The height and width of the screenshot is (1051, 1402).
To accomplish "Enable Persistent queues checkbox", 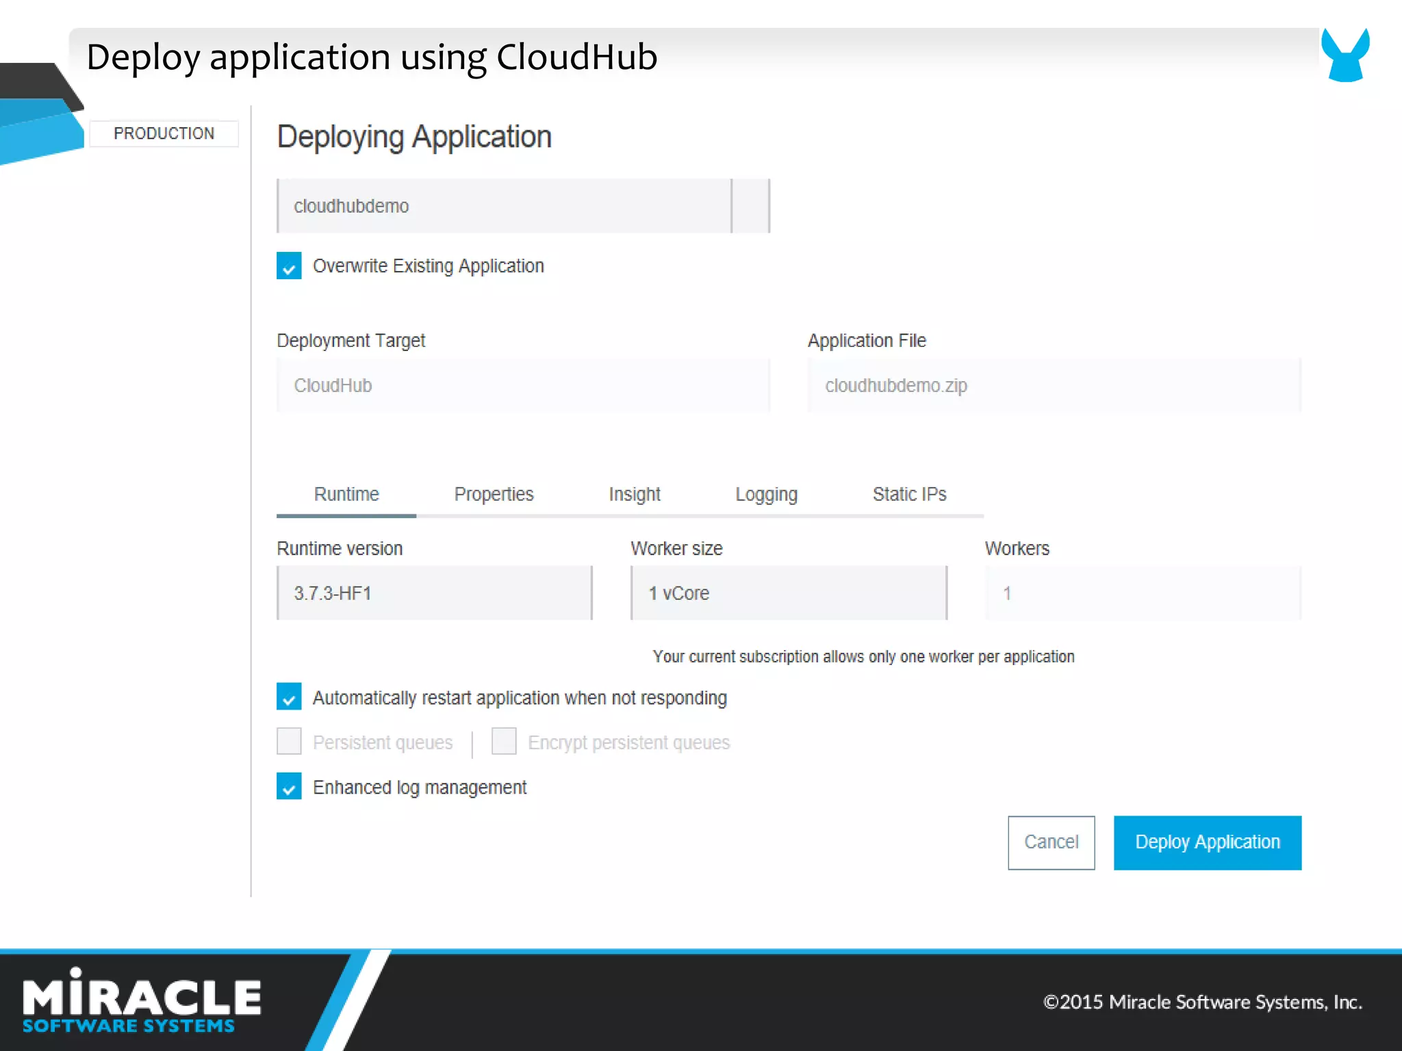I will pos(289,741).
